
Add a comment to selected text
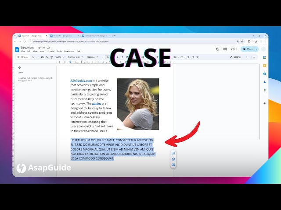(173, 153)
